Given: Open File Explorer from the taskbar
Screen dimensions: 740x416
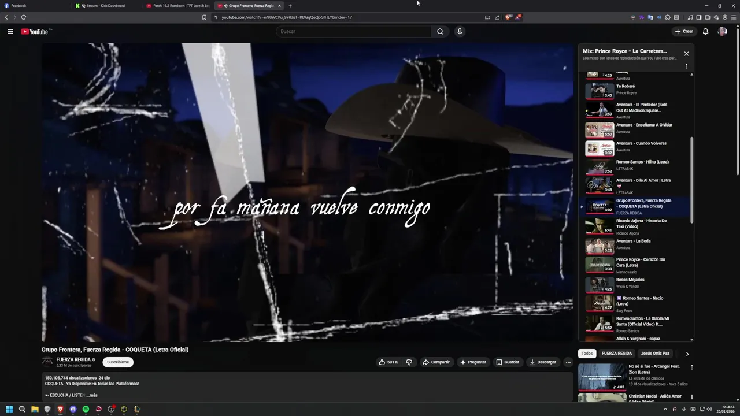Looking at the screenshot, I should click(x=35, y=409).
